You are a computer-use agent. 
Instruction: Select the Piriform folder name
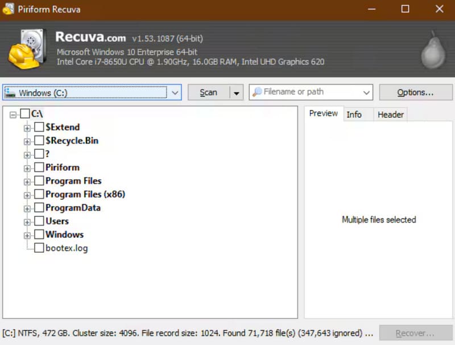tap(63, 167)
